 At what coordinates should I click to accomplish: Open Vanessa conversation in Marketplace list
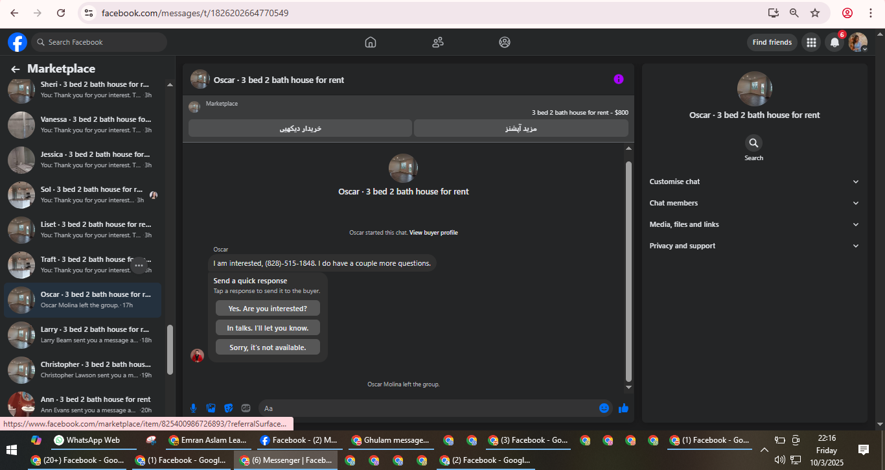click(x=82, y=124)
